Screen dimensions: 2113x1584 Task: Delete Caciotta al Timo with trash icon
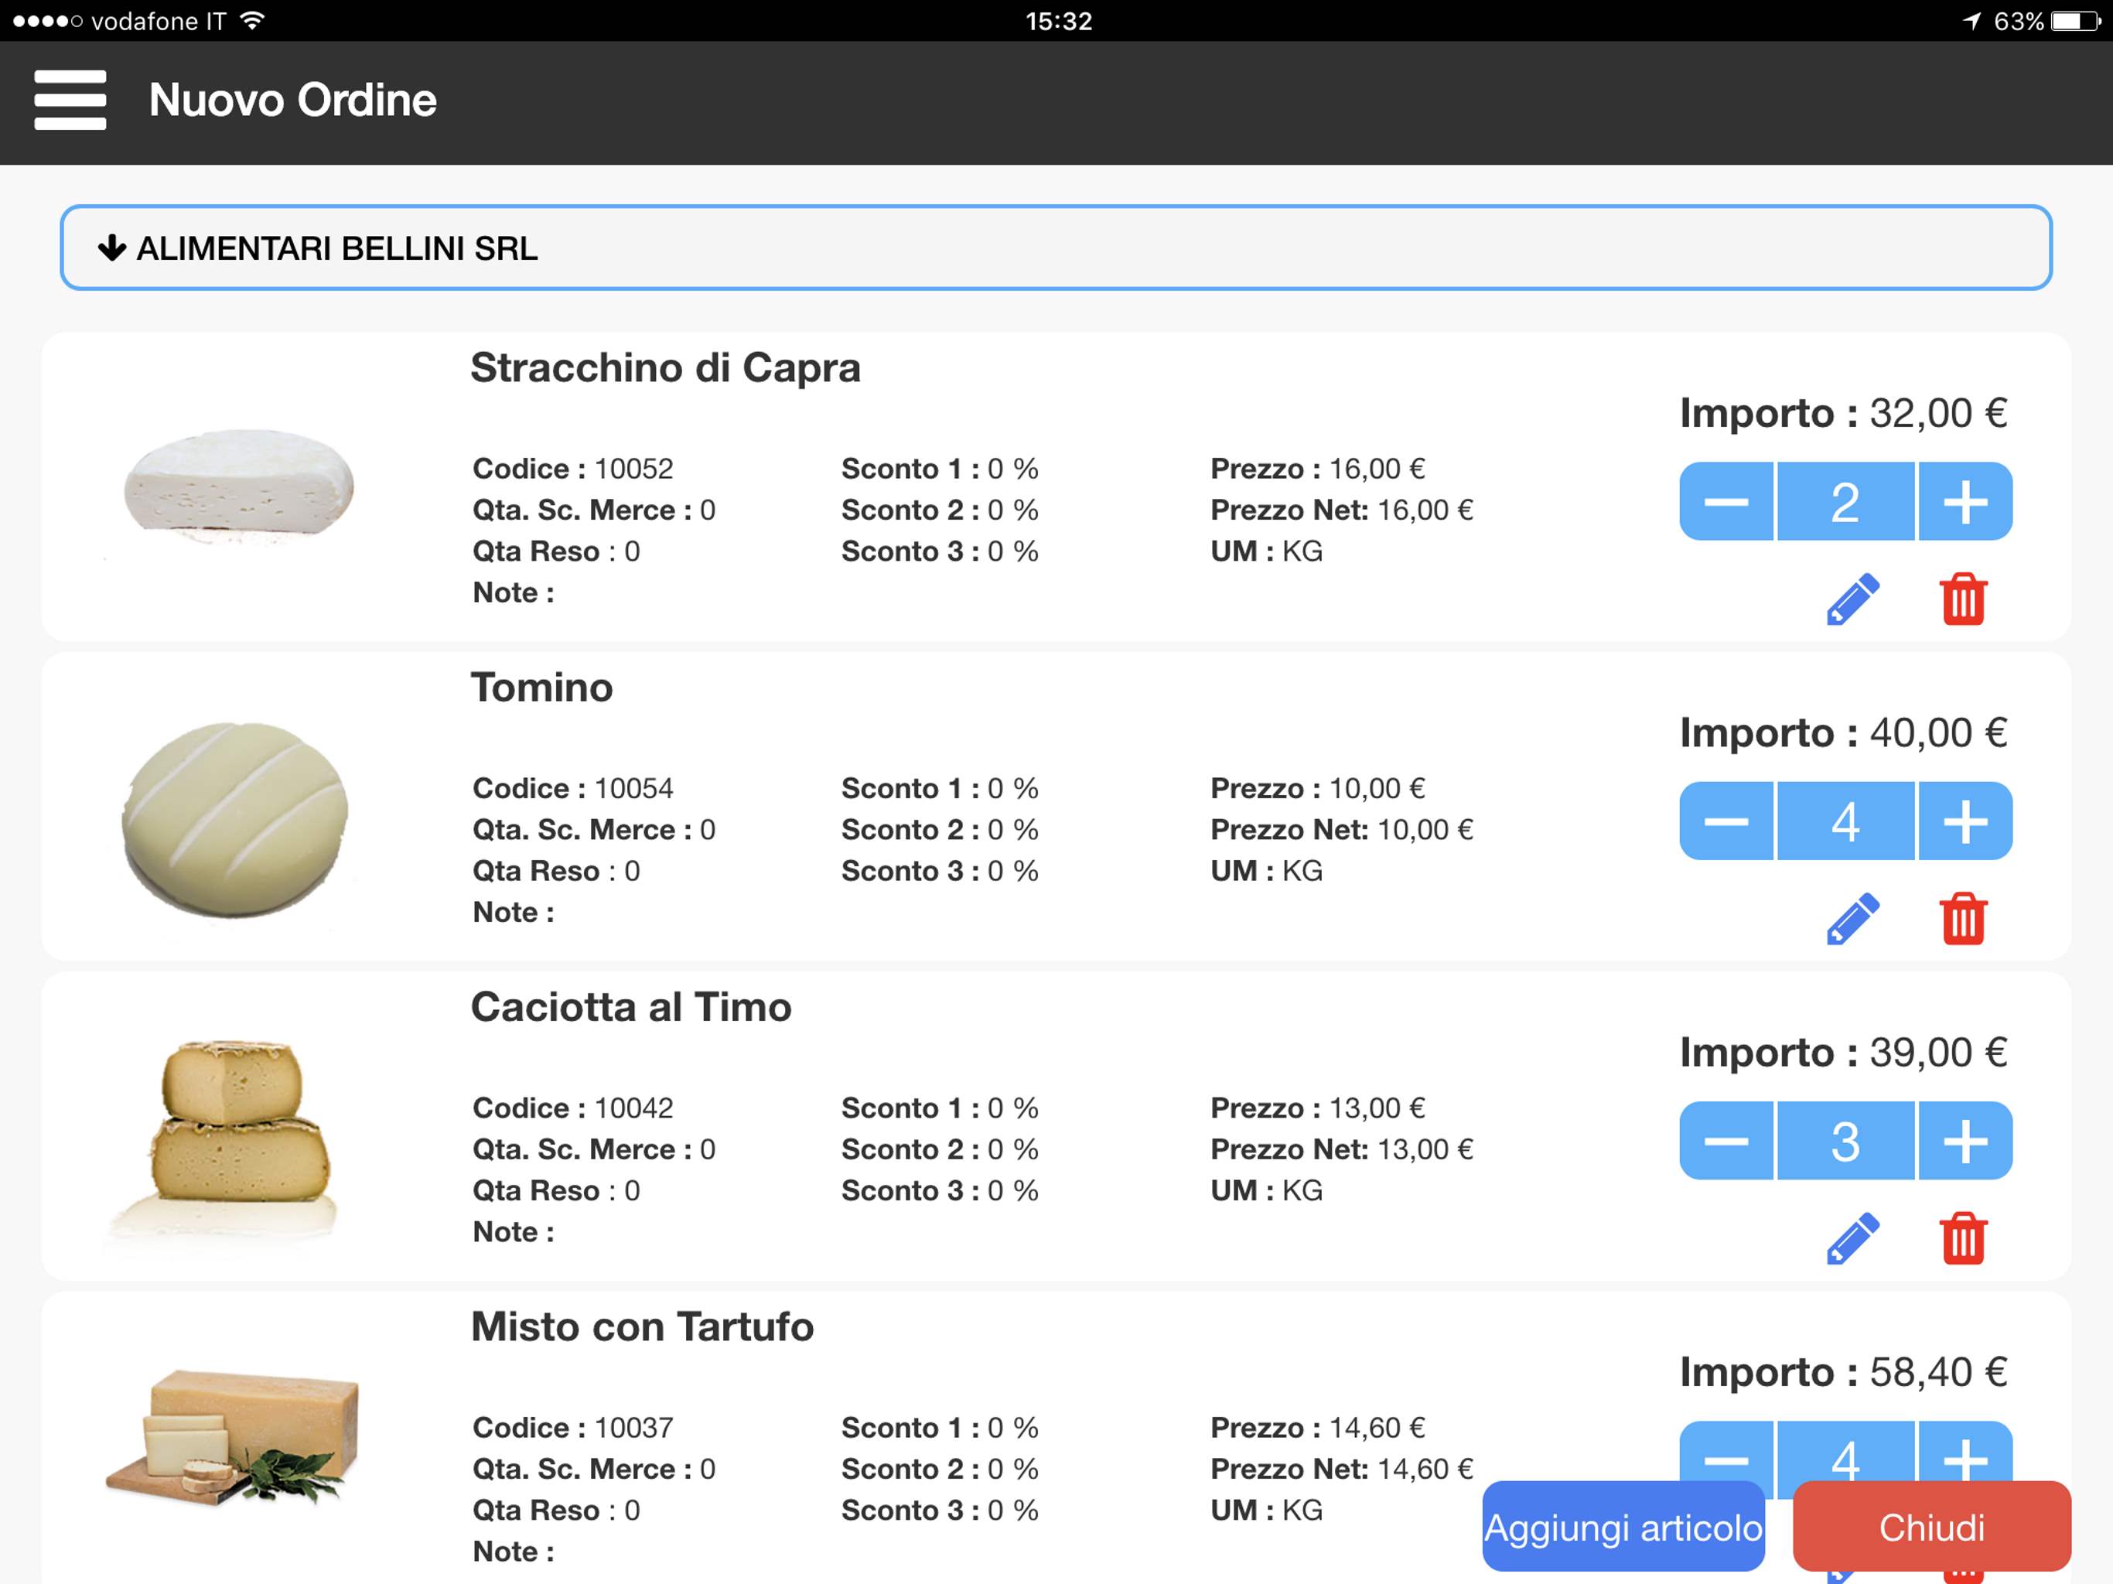coord(1963,1238)
